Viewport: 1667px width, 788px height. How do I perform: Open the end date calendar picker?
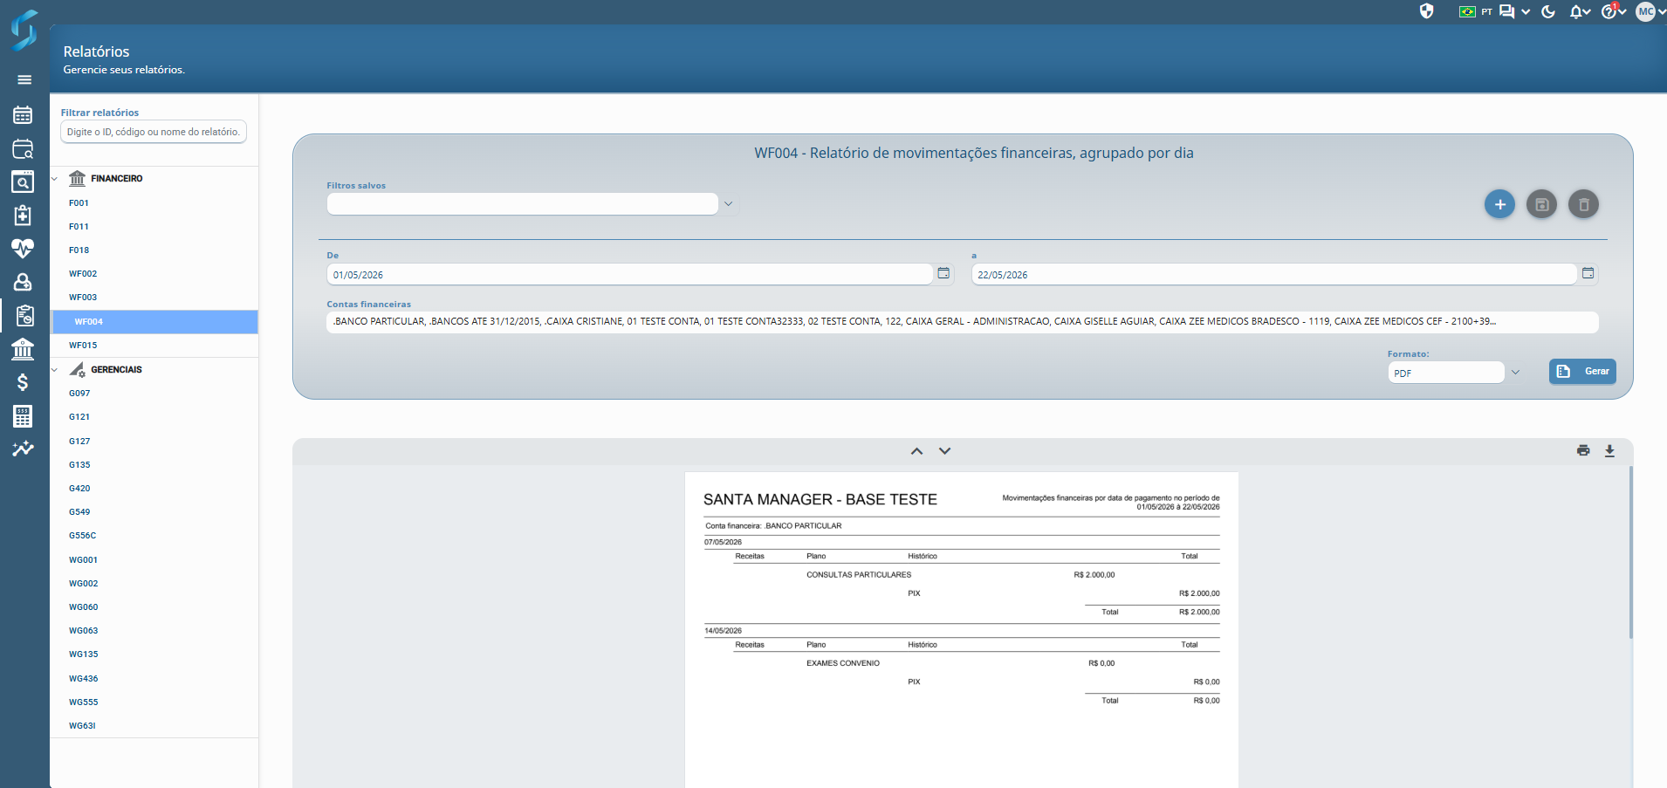pyautogui.click(x=1588, y=273)
